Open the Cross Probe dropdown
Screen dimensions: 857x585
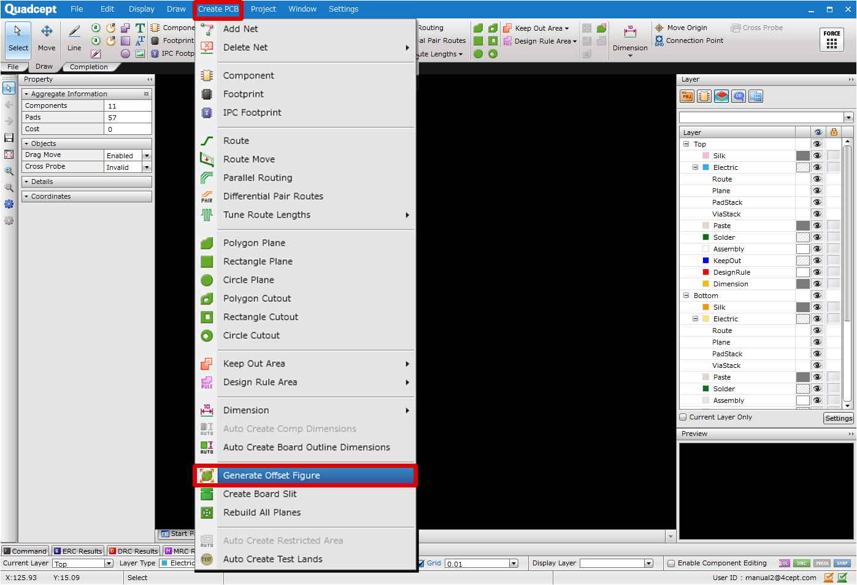(x=147, y=167)
